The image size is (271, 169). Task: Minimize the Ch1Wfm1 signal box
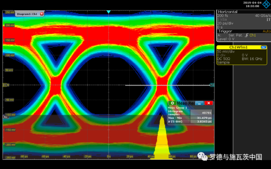[263, 47]
